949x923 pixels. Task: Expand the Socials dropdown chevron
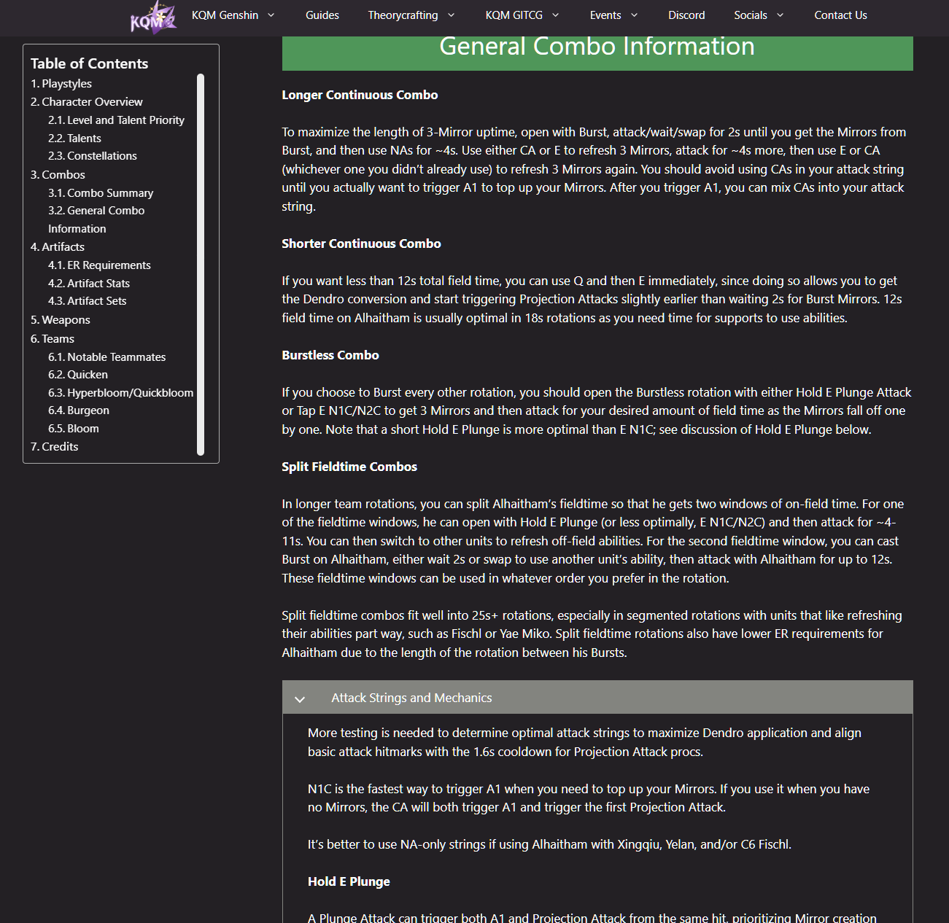coord(780,15)
